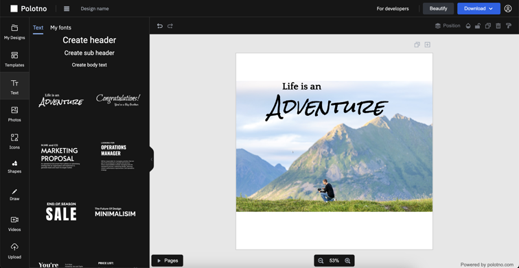Click the Beautify button
This screenshot has width=519, height=268.
tap(438, 9)
